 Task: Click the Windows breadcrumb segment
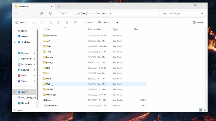point(102,13)
